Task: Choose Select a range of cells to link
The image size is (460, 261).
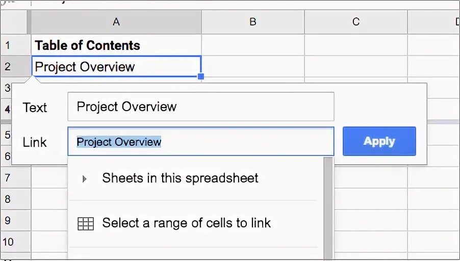Action: tap(186, 223)
